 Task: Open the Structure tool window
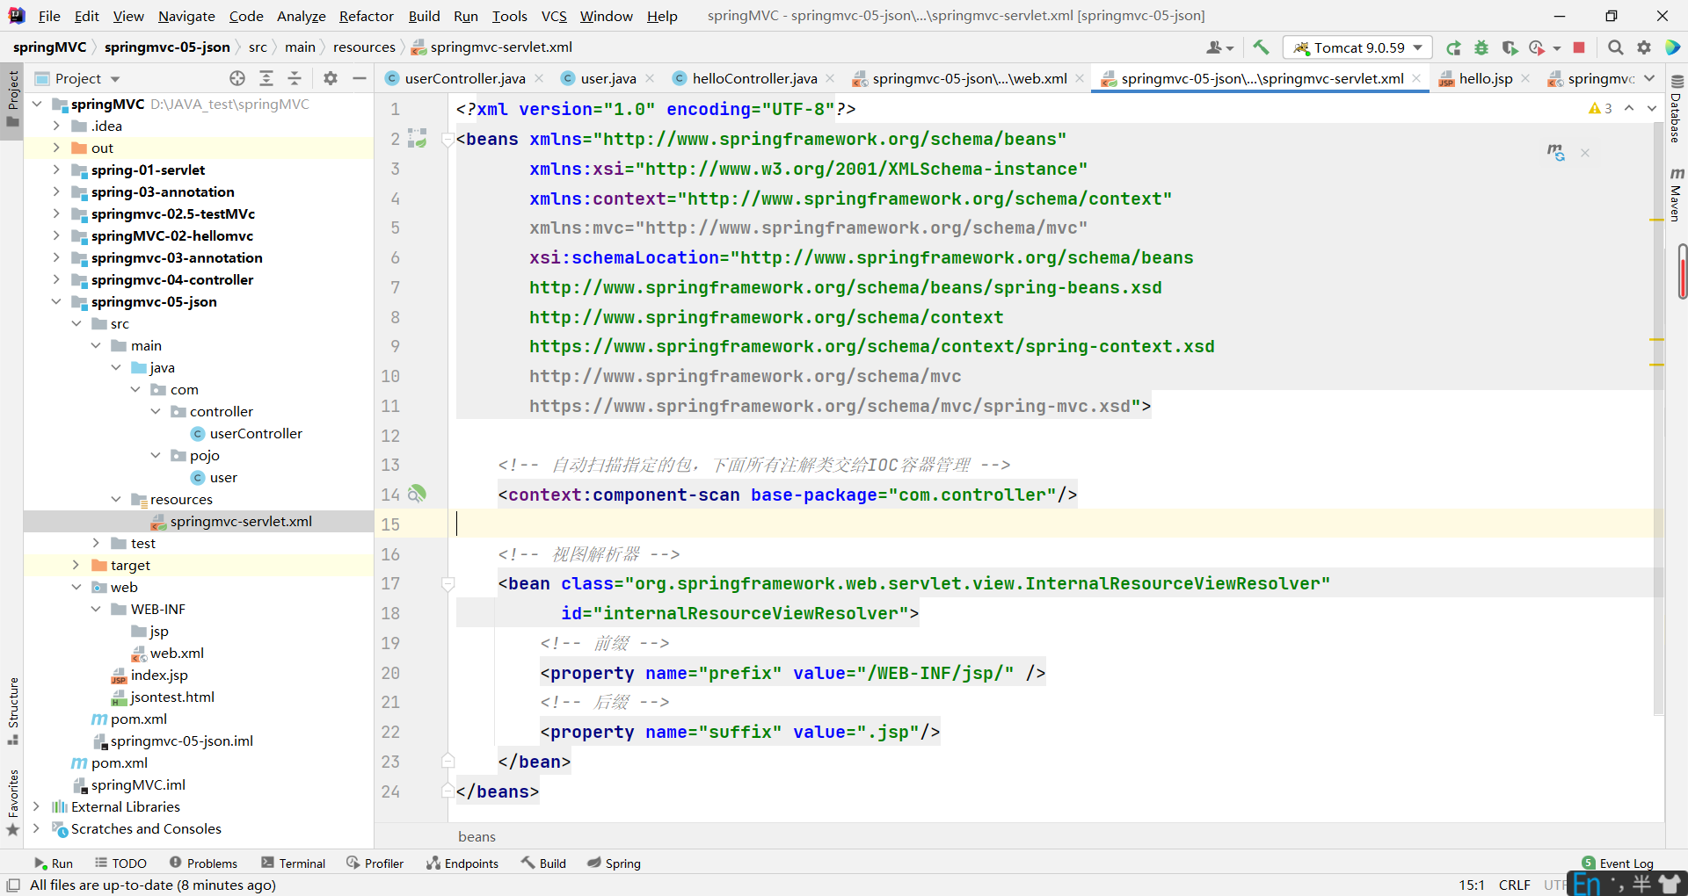click(13, 711)
